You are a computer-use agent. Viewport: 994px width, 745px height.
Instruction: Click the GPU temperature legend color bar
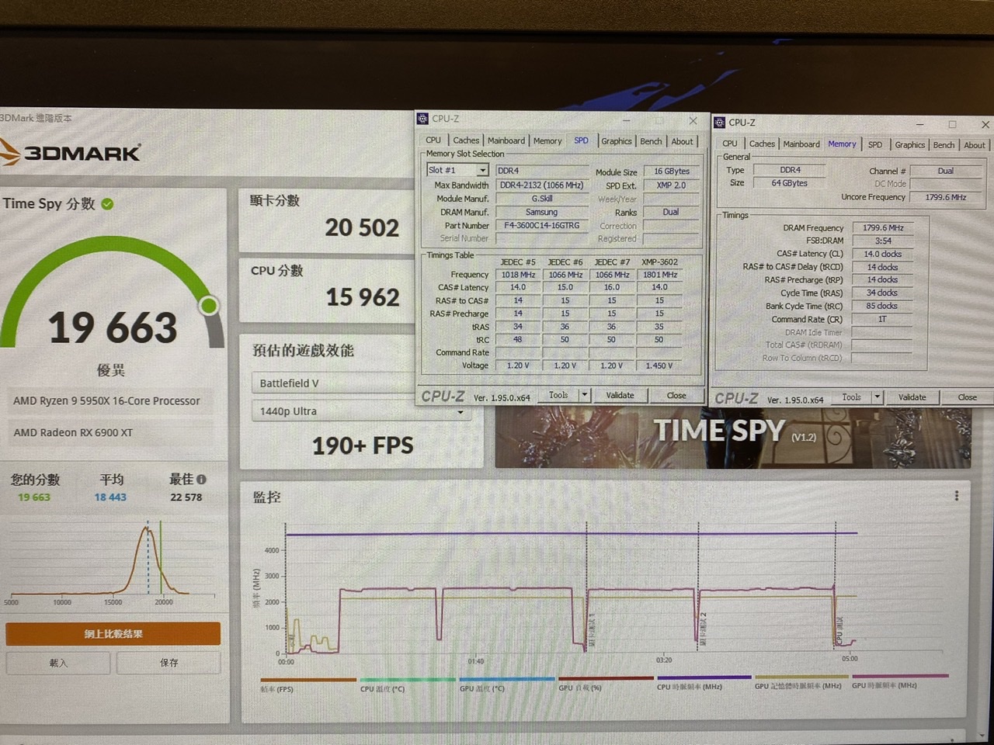click(506, 678)
